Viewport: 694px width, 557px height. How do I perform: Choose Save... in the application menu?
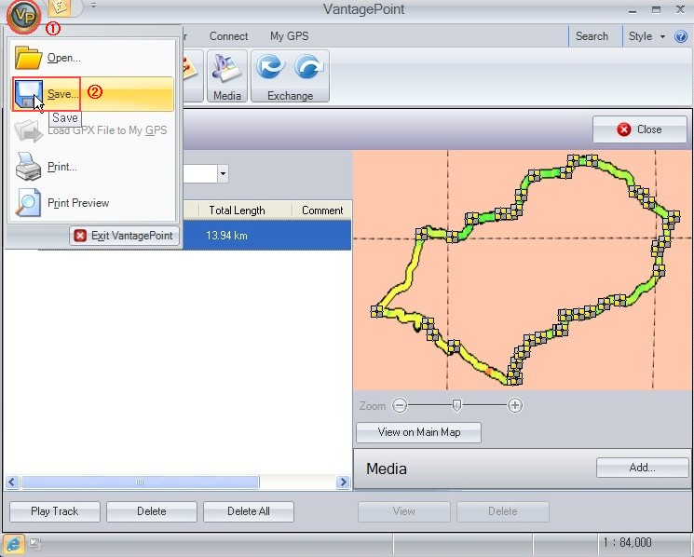click(93, 94)
